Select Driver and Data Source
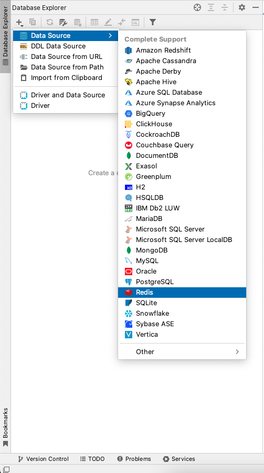 66,95
